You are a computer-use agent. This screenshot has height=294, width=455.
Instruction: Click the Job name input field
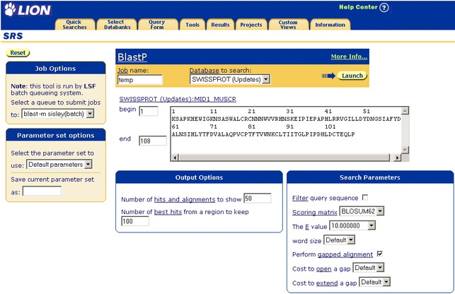140,80
